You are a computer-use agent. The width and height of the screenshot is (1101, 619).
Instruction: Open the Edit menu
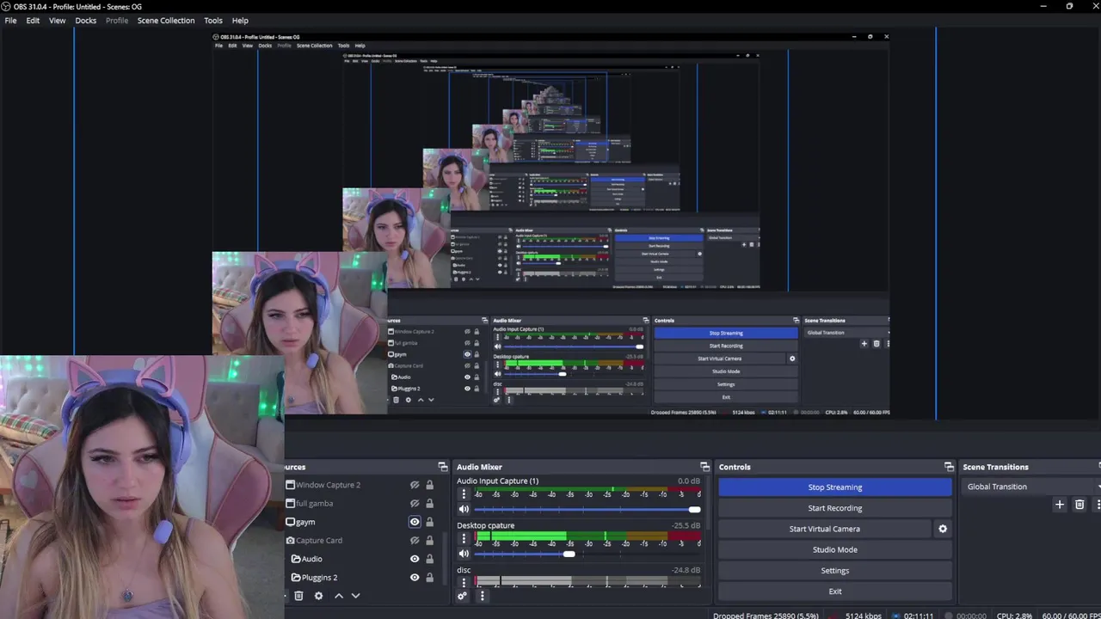33,21
